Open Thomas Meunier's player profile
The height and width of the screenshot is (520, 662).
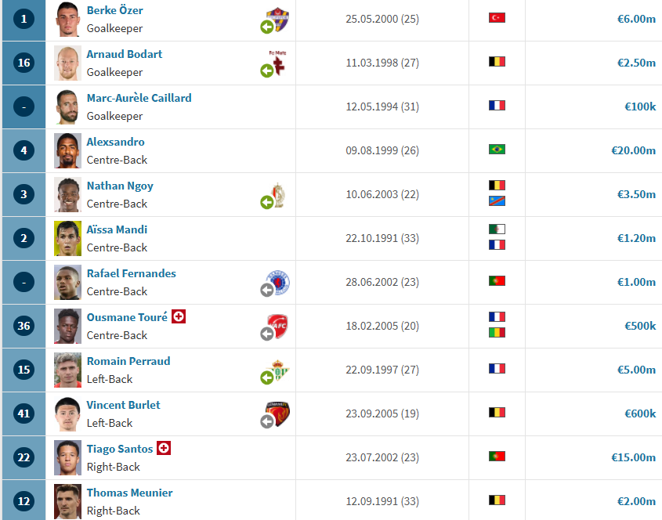coord(129,493)
